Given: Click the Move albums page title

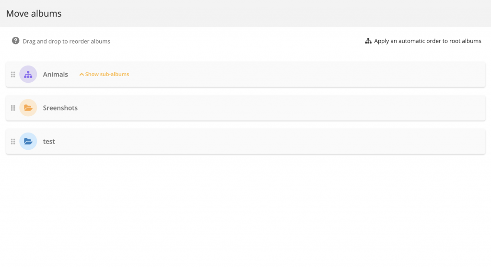Looking at the screenshot, I should click(x=34, y=13).
